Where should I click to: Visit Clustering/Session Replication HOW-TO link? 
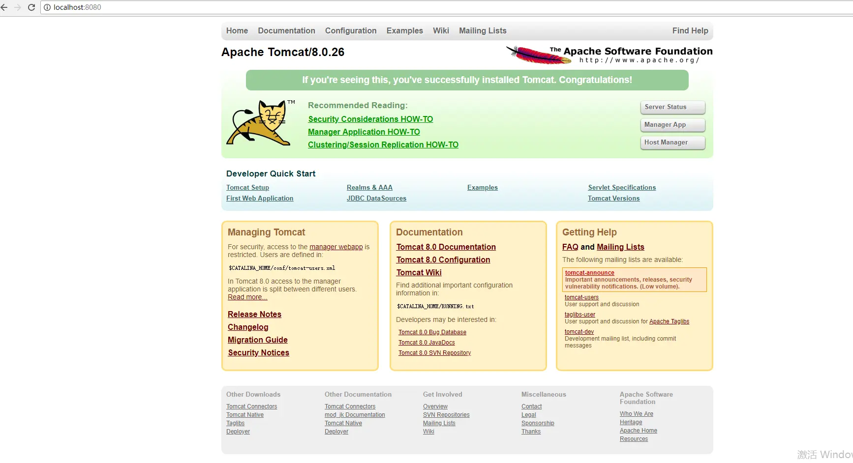[x=383, y=145]
